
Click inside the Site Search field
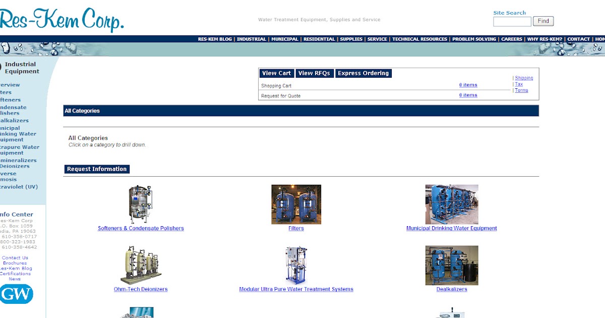tap(512, 21)
